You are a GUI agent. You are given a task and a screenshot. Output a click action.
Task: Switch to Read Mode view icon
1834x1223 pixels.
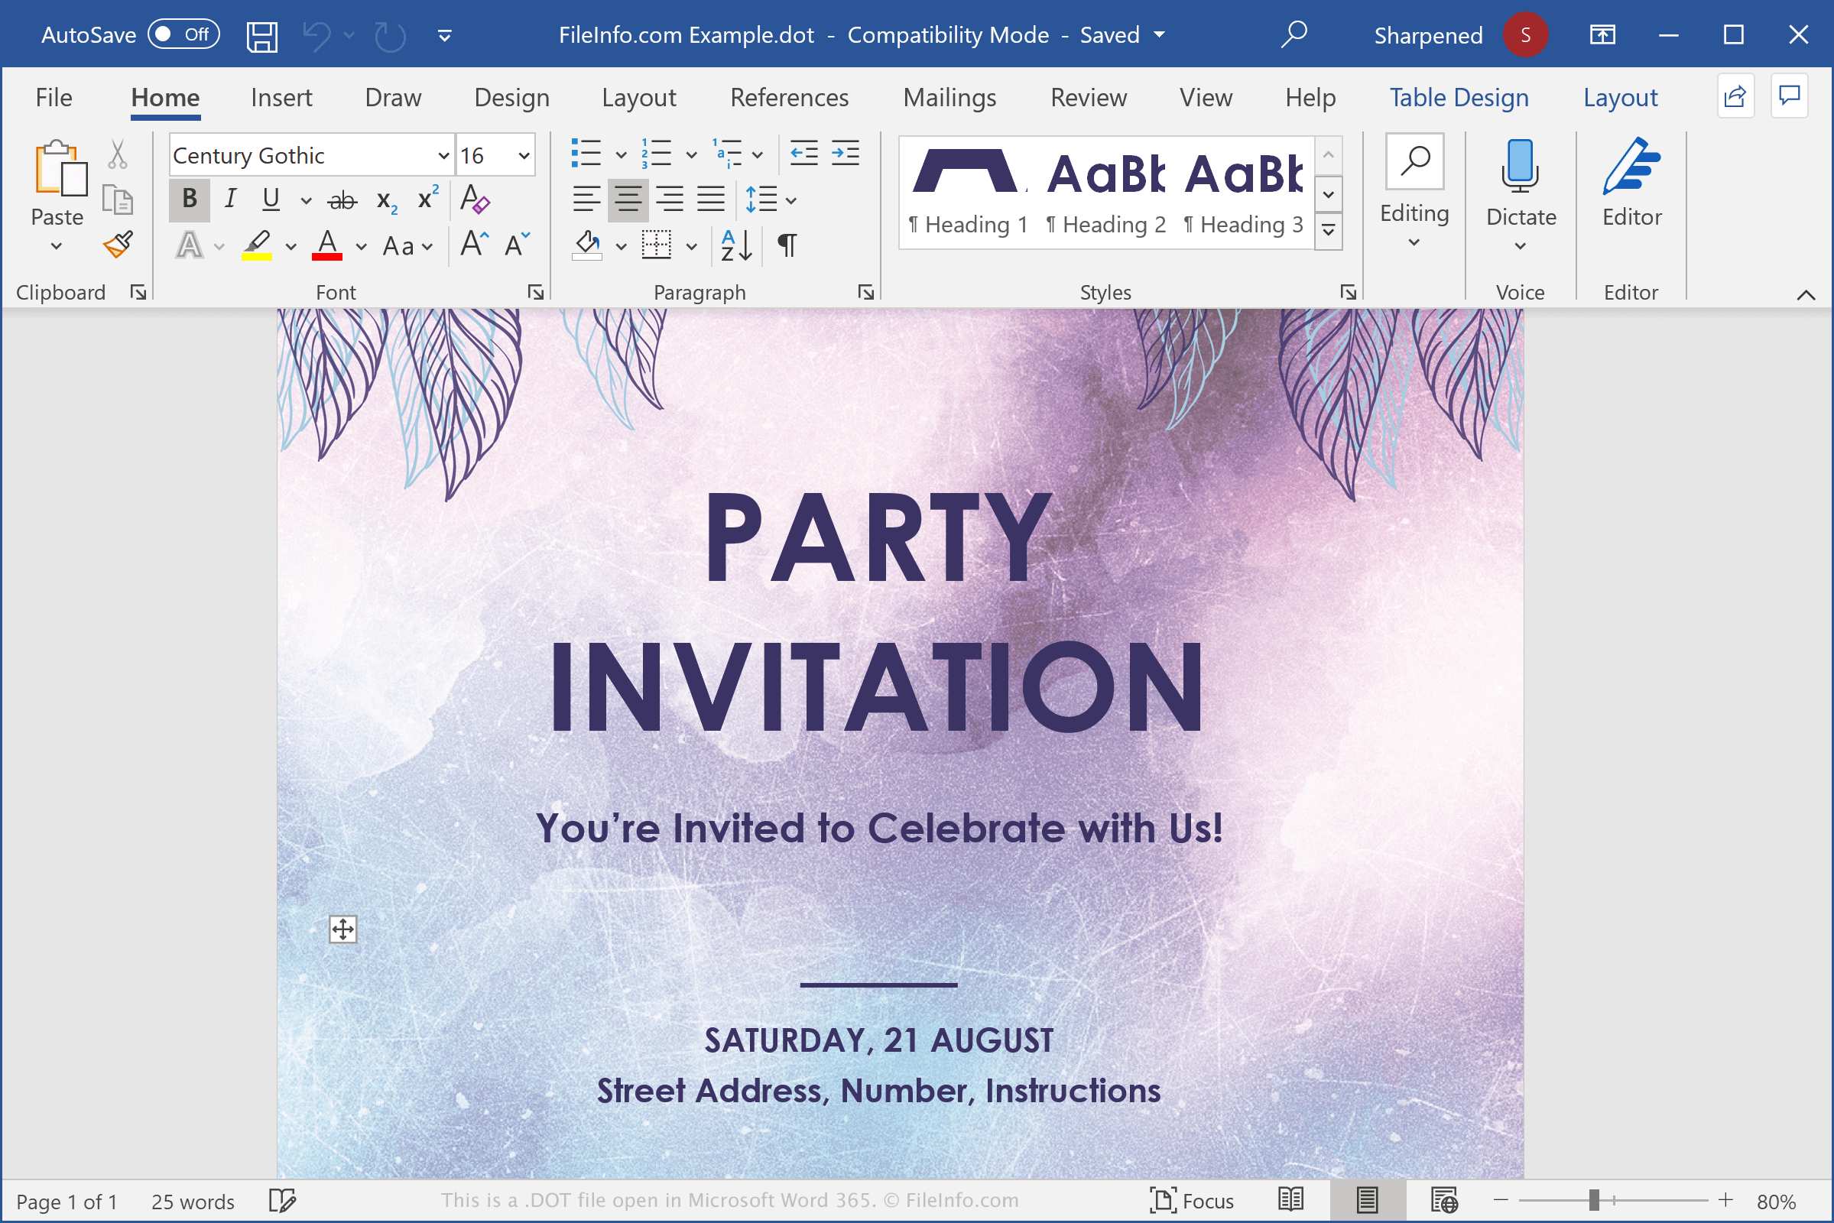pos(1290,1199)
